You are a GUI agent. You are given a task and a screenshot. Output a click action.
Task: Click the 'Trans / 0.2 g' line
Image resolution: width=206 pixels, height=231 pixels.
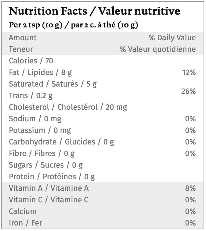pos(31,95)
